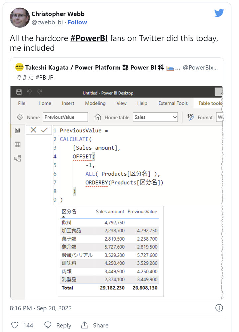Click sort arrow under 区分名 column
This screenshot has width=239, height=332.
pos(63,217)
